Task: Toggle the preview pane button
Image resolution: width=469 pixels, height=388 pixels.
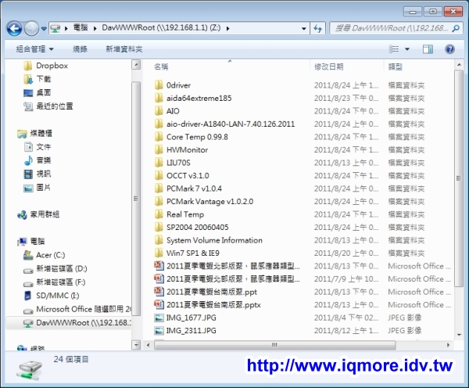Action: point(428,49)
